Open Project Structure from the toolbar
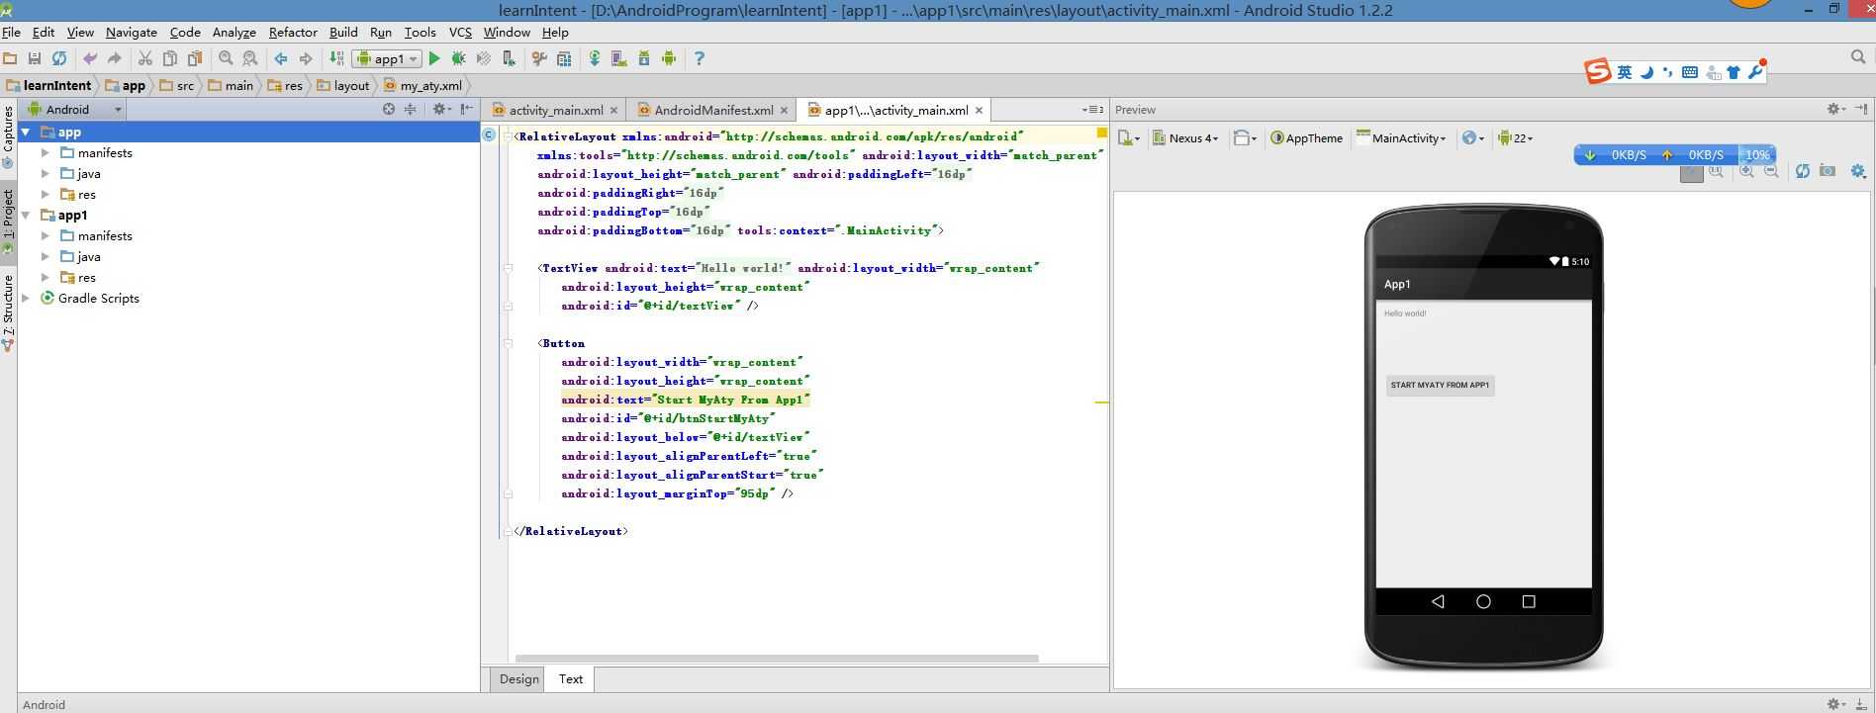The height and width of the screenshot is (713, 1876). pos(564,59)
